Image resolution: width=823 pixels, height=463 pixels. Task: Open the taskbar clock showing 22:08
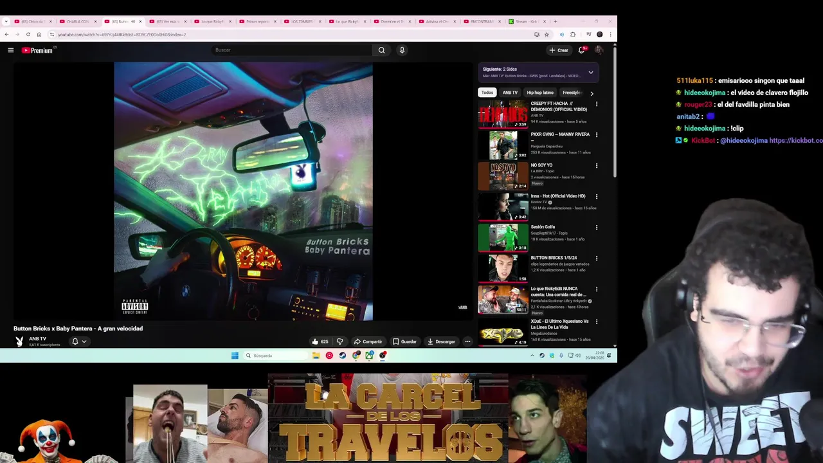pyautogui.click(x=595, y=356)
